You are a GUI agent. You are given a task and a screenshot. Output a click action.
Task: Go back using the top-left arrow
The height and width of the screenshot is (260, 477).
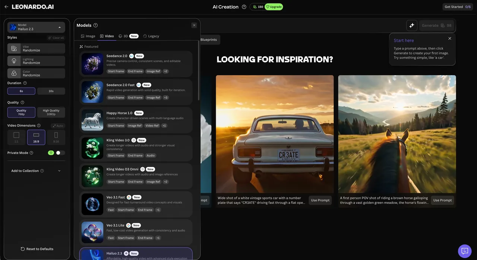point(6,7)
